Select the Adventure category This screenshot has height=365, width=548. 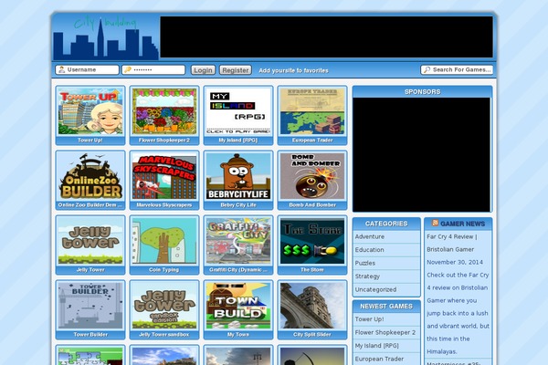point(370,236)
